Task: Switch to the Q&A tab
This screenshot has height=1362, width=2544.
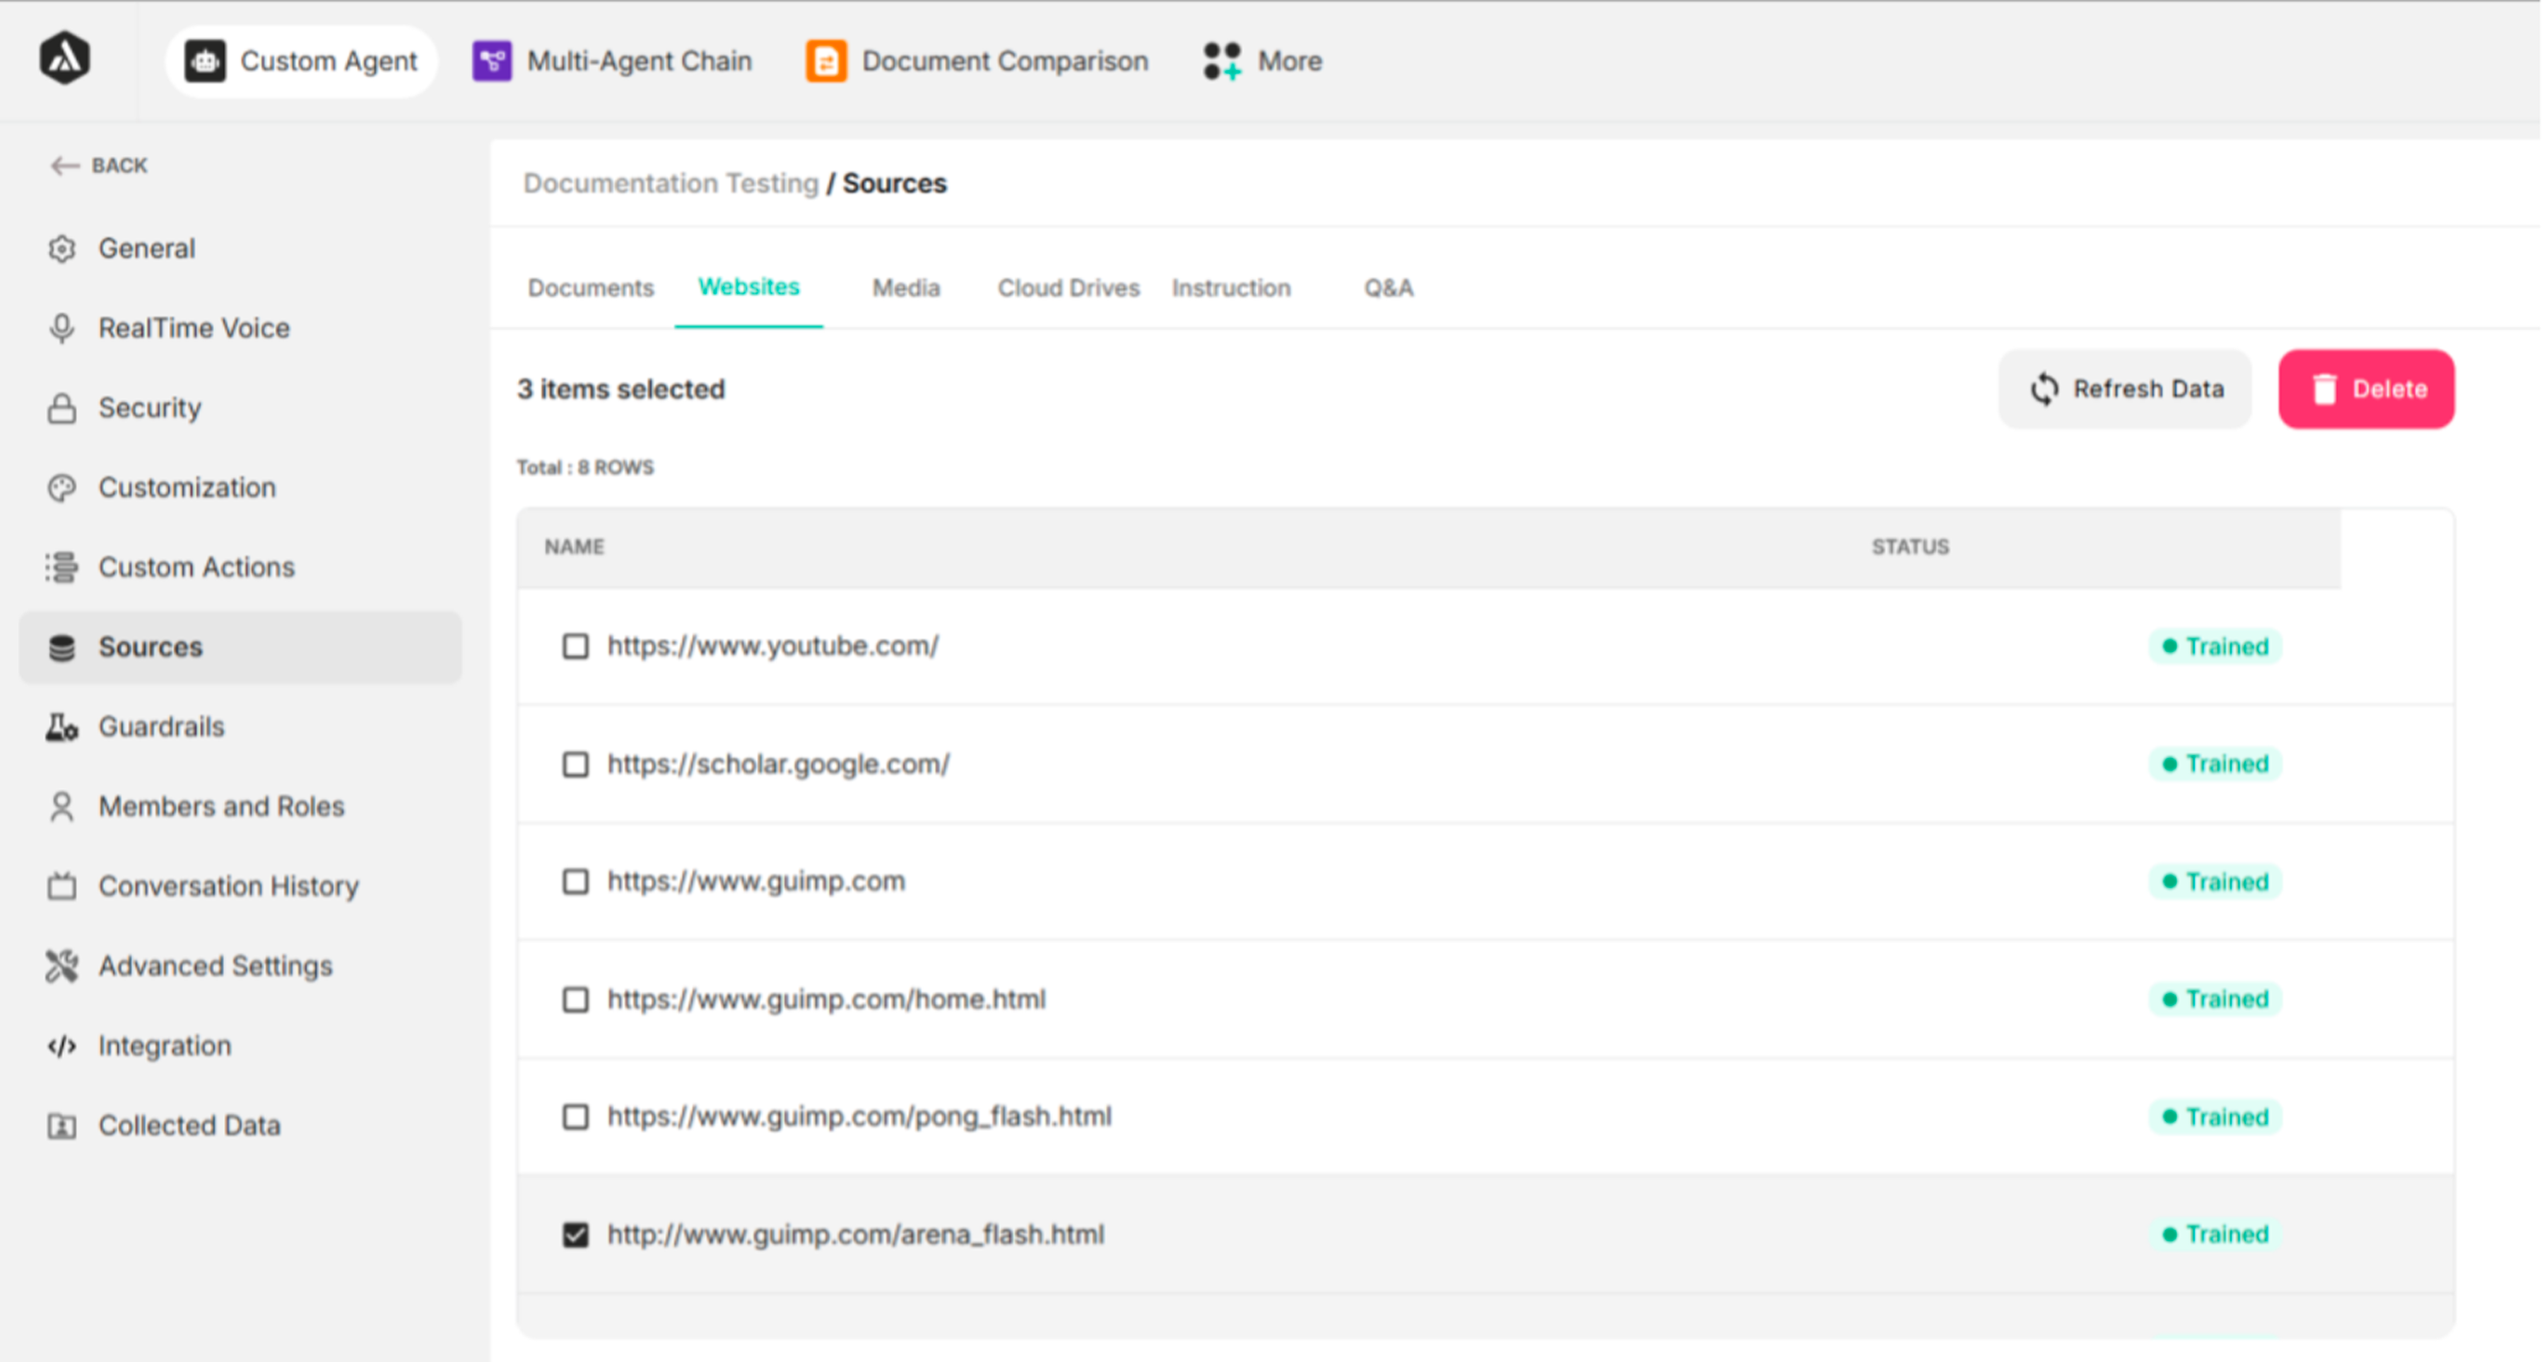Action: [x=1388, y=288]
